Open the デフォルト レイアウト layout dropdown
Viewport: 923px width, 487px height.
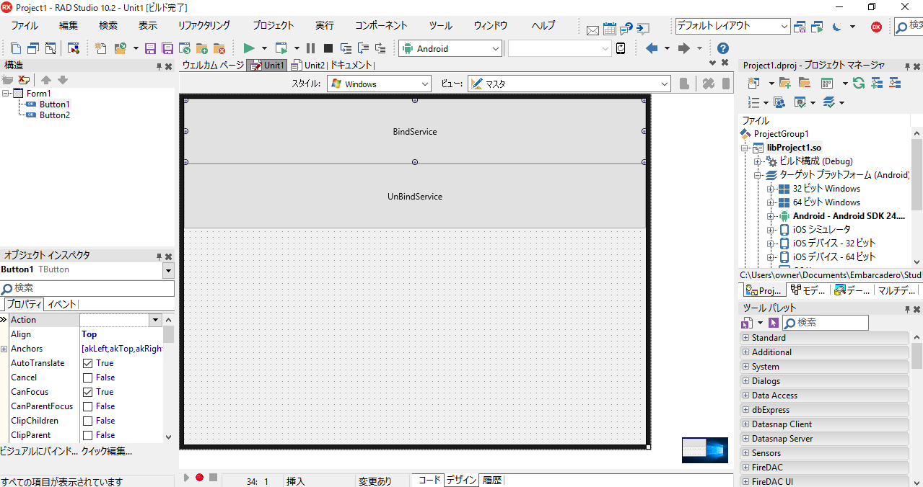click(732, 26)
